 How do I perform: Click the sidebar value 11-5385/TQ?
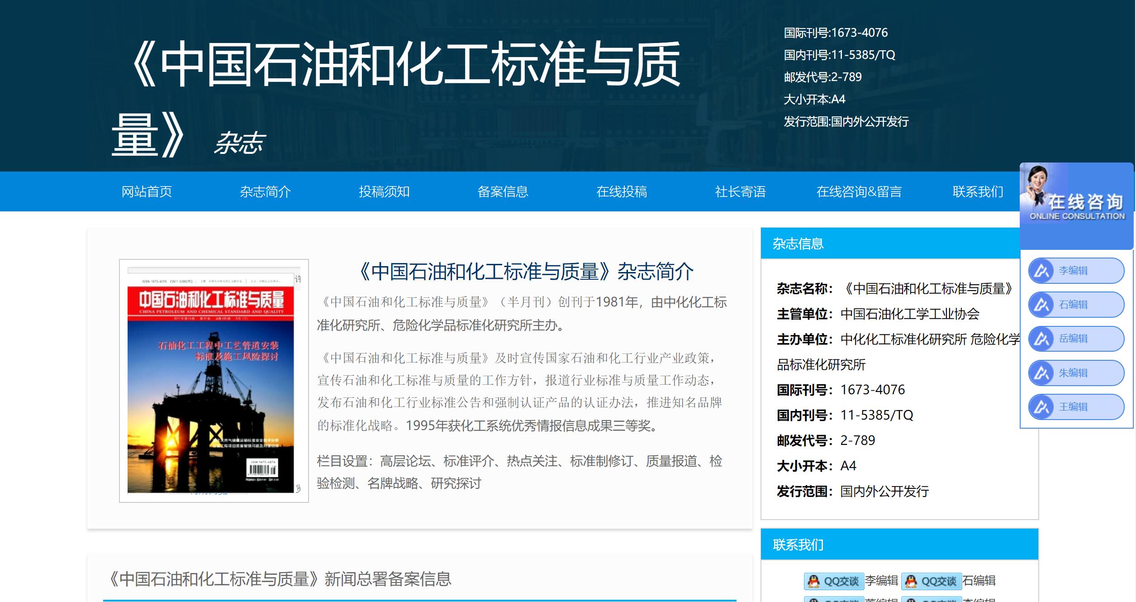click(x=877, y=415)
